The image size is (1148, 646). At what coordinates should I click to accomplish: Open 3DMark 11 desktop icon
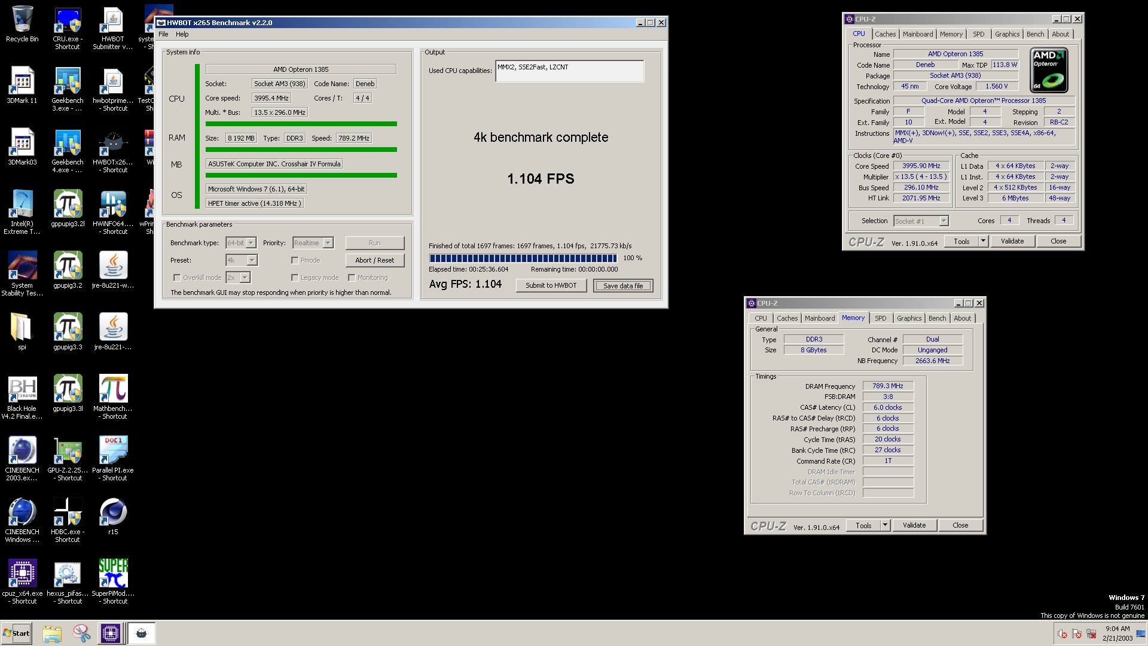(22, 86)
